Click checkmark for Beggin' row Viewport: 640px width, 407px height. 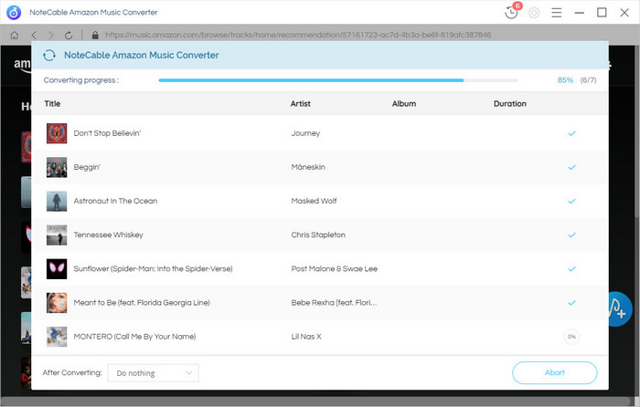(x=571, y=167)
